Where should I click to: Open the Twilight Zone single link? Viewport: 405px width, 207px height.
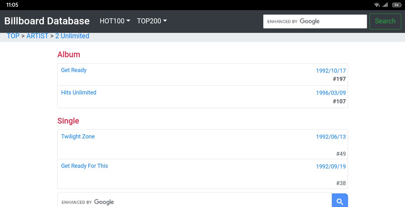pos(78,137)
